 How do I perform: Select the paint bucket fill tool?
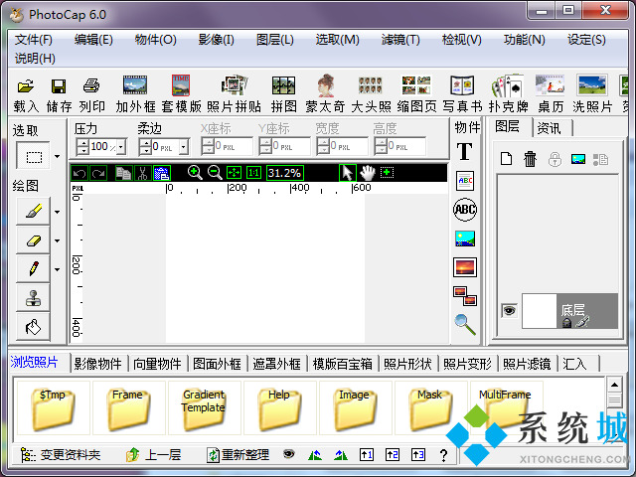click(x=33, y=327)
